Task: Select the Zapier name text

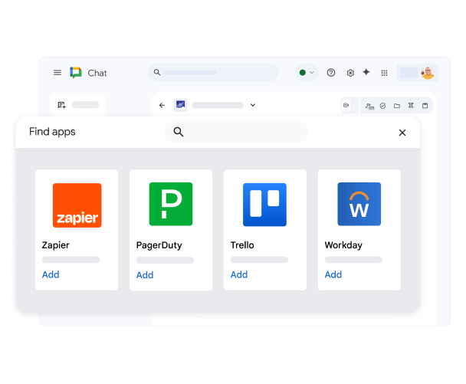Action: [56, 245]
